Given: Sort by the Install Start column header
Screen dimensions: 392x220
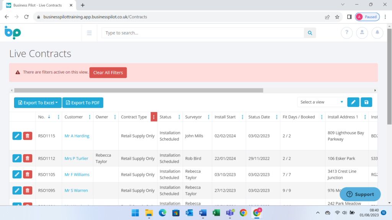Looking at the screenshot, I should point(225,117).
